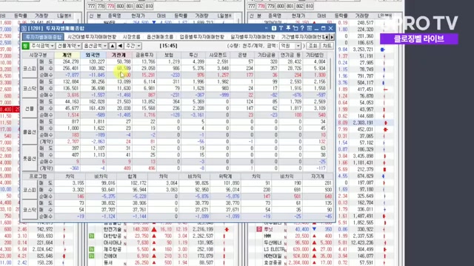Open the 억원 amount unit dropdown

pyautogui.click(x=290, y=46)
